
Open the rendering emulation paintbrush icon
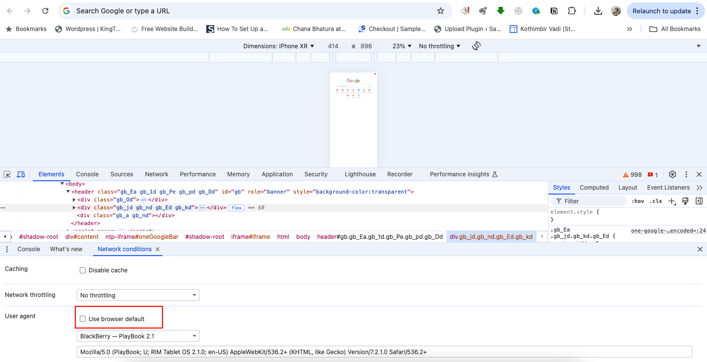[x=685, y=201]
